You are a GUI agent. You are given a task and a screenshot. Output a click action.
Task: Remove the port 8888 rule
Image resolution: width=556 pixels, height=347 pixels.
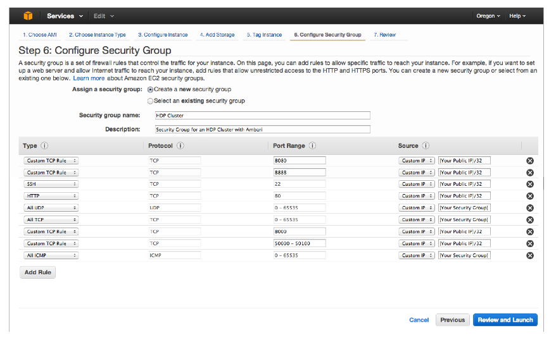(x=530, y=173)
